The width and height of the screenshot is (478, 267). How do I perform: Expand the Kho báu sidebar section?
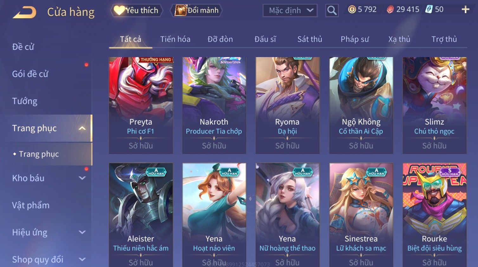(x=82, y=178)
